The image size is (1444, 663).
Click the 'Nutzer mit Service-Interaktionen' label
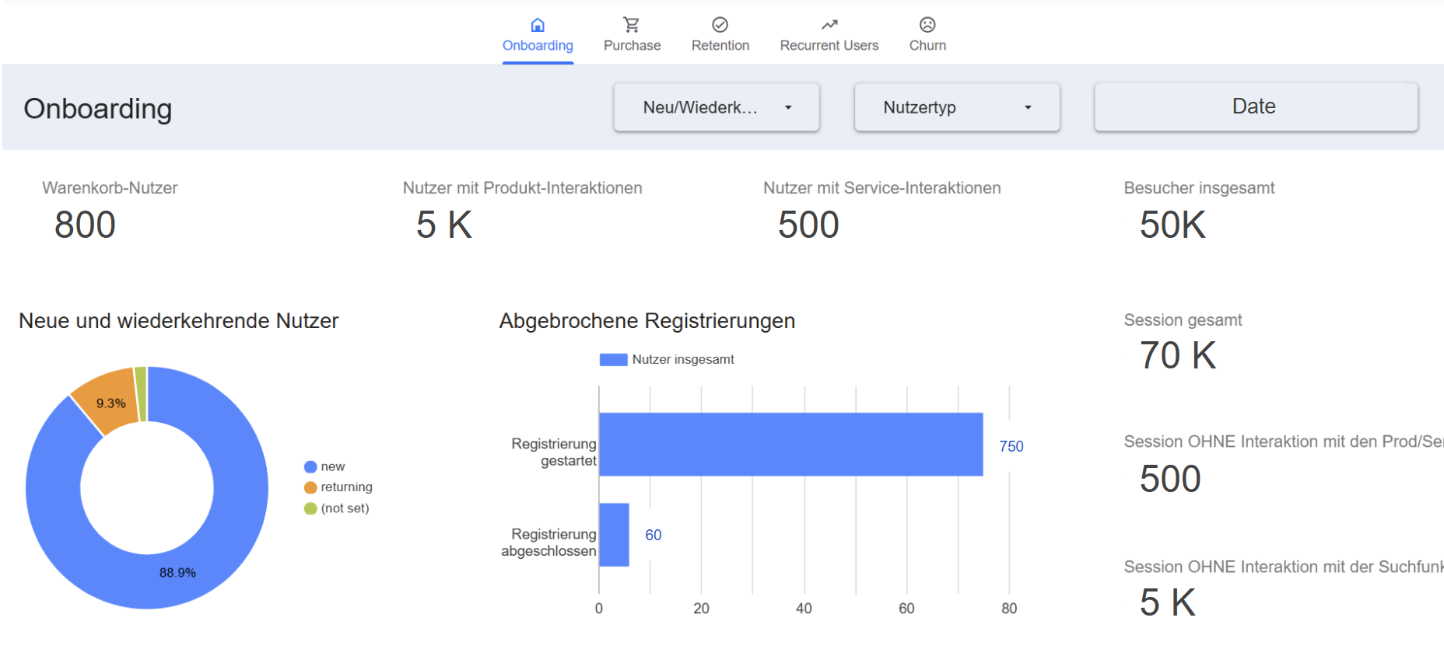pos(882,188)
